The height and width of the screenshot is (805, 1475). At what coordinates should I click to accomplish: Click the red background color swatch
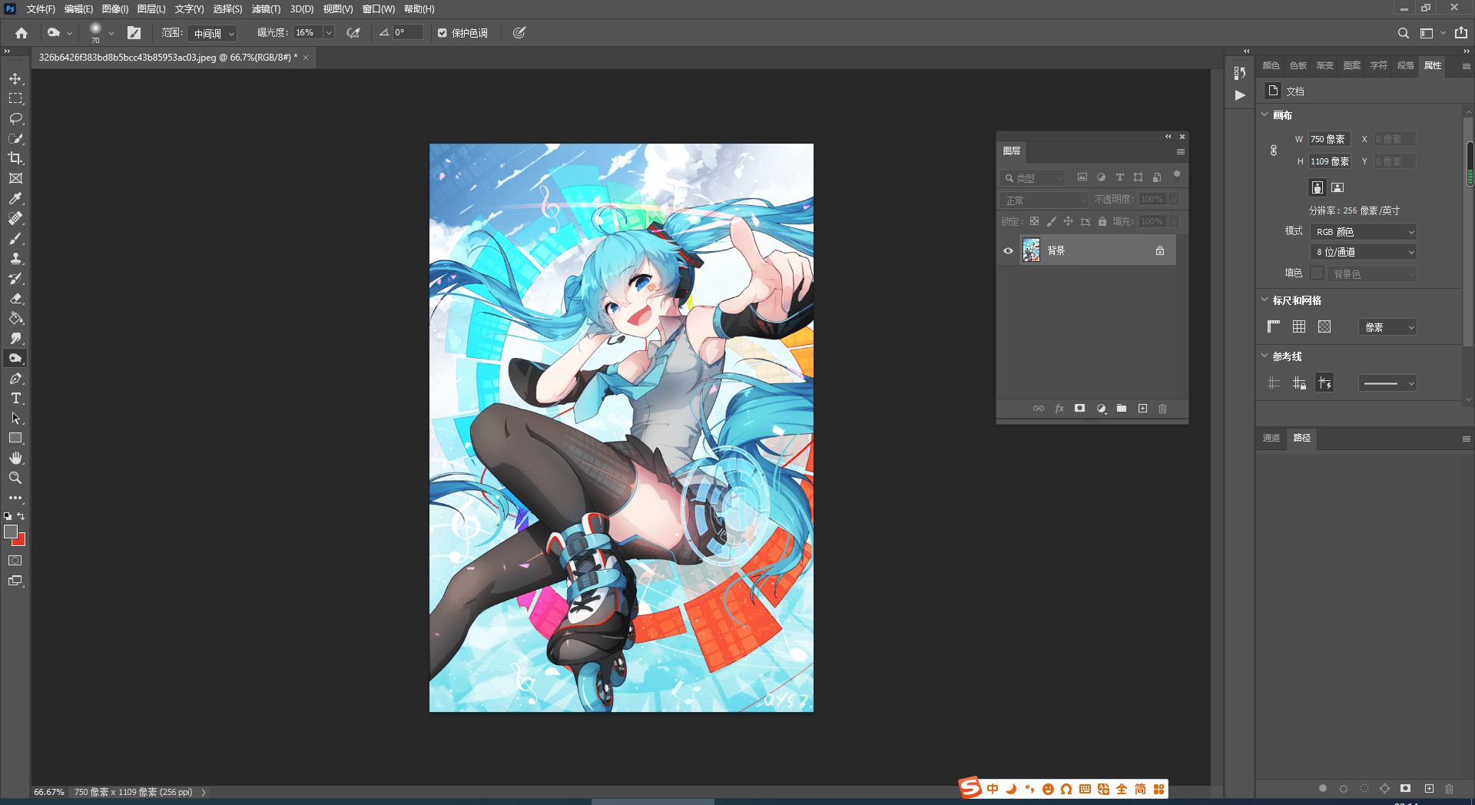(x=21, y=542)
